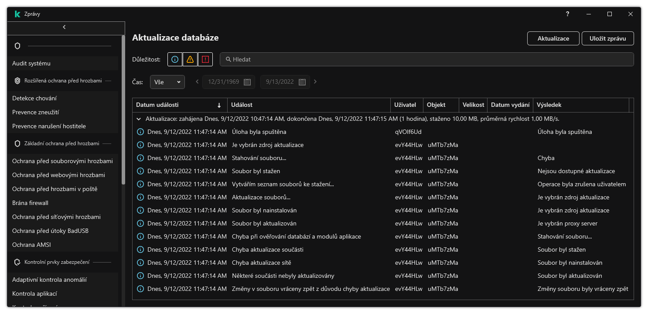Open the end date calendar picker
Image resolution: width=648 pixels, height=314 pixels.
coord(302,82)
